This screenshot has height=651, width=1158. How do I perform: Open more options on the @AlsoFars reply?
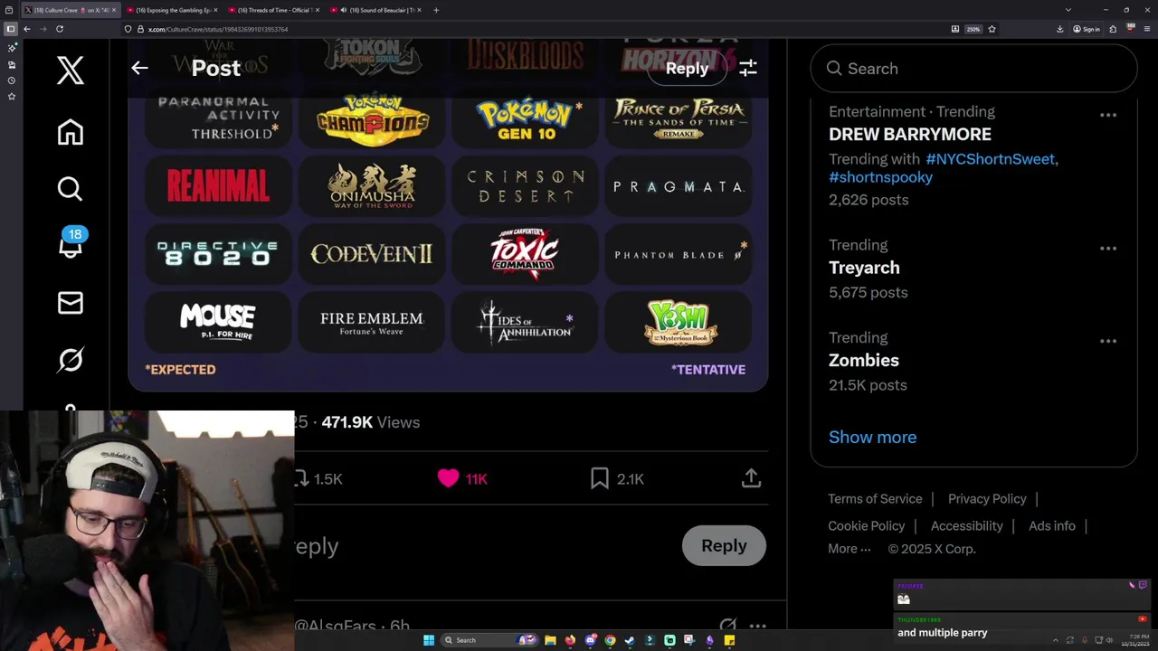tap(758, 626)
